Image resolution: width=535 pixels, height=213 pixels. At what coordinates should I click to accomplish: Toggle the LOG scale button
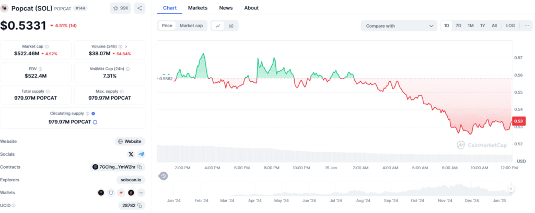click(510, 26)
